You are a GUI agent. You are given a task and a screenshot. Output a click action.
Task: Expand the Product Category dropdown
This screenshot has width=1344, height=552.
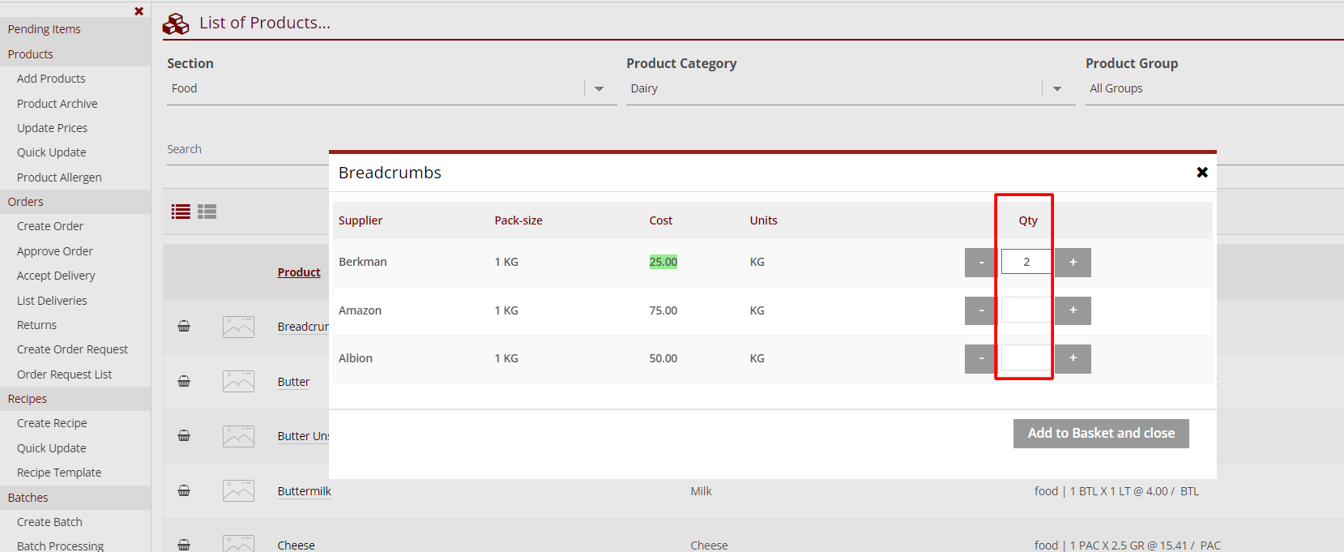(x=1057, y=89)
